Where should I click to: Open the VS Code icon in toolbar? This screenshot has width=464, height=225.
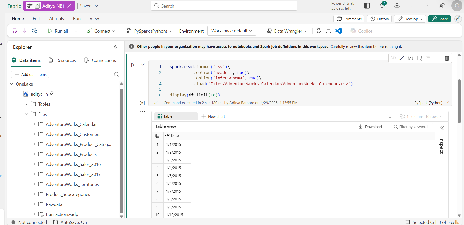coord(338,31)
